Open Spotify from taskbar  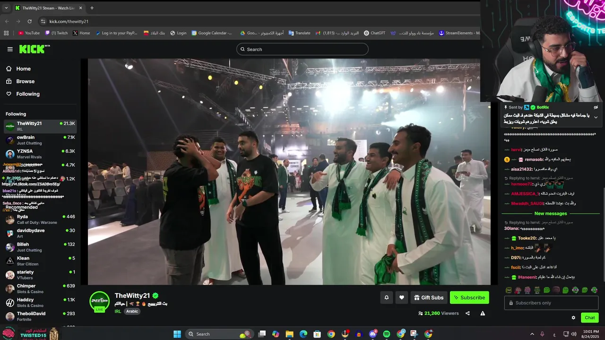[387, 334]
